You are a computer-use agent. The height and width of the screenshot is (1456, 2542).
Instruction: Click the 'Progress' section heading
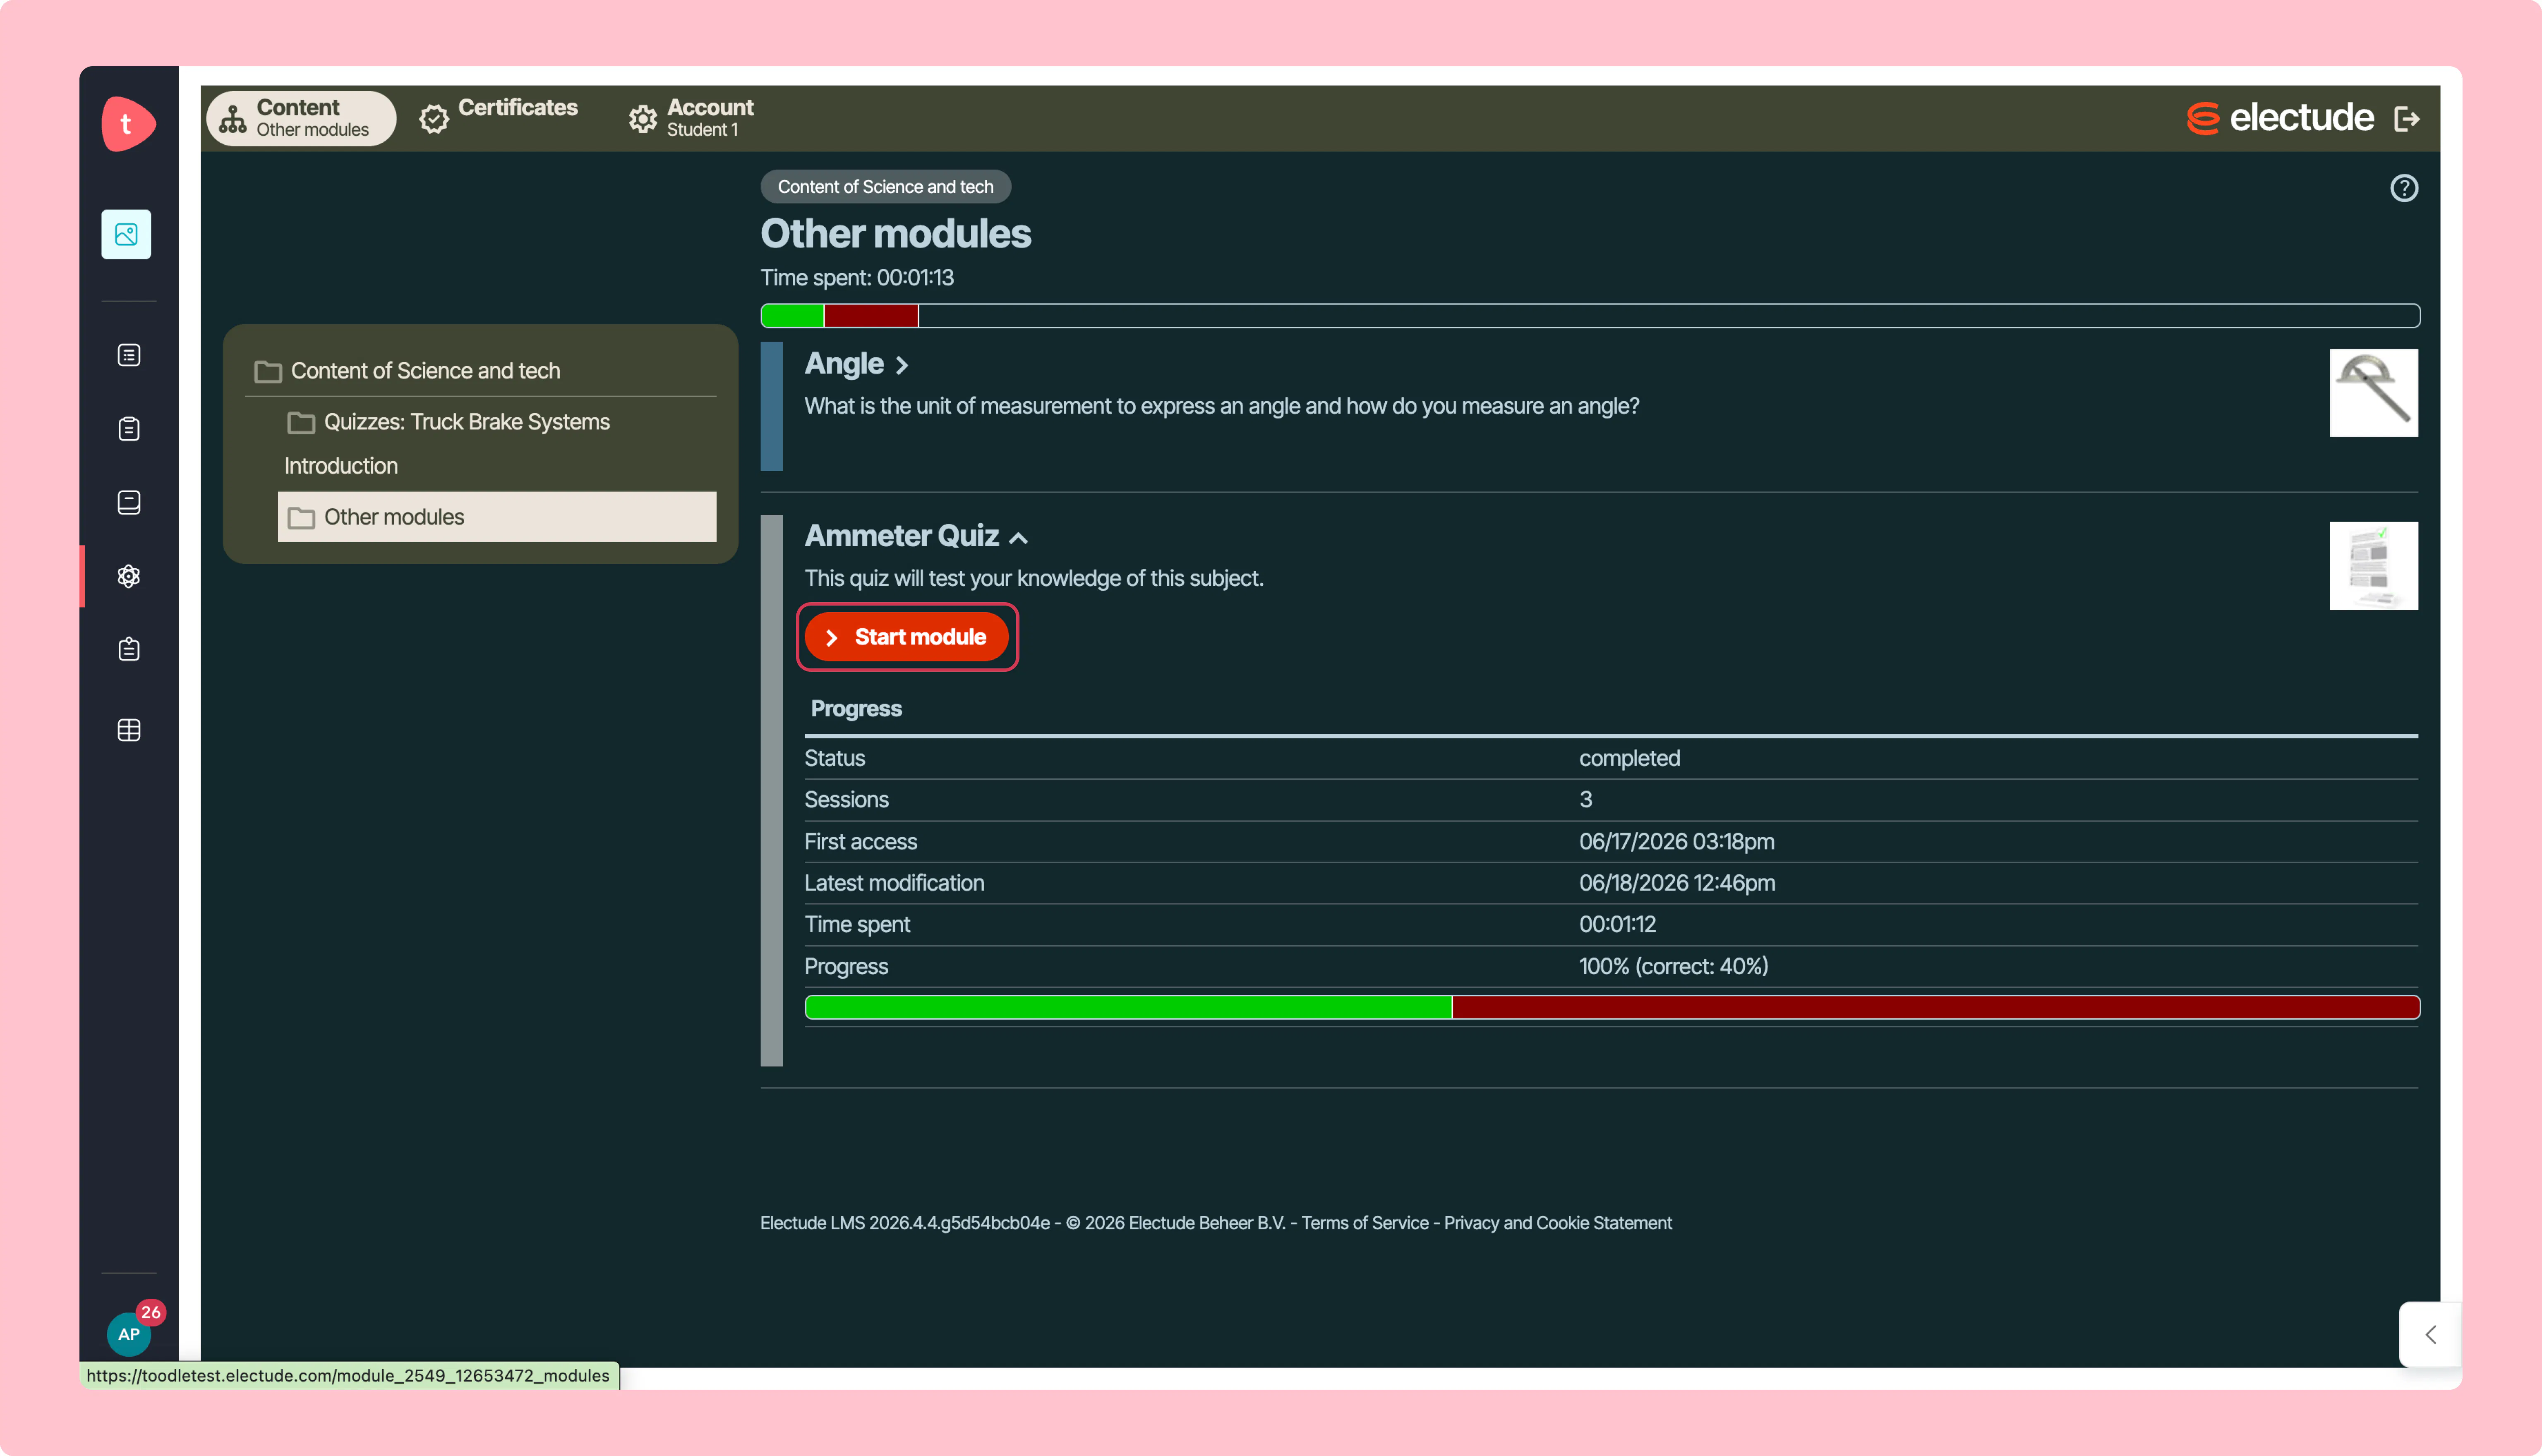click(x=856, y=709)
